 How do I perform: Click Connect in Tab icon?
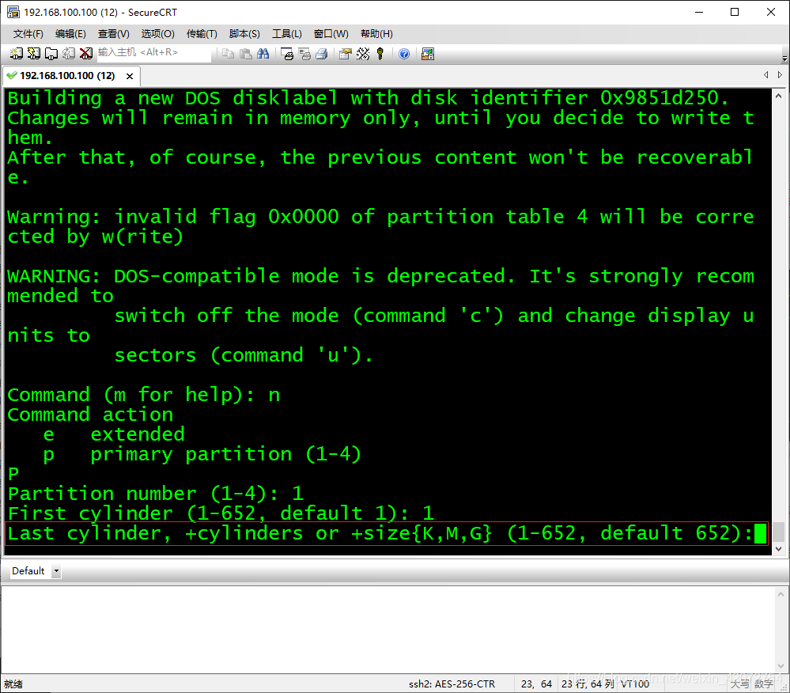pos(51,54)
